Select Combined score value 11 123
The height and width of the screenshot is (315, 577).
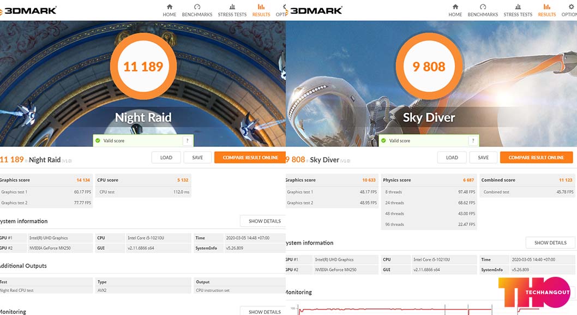pyautogui.click(x=566, y=180)
